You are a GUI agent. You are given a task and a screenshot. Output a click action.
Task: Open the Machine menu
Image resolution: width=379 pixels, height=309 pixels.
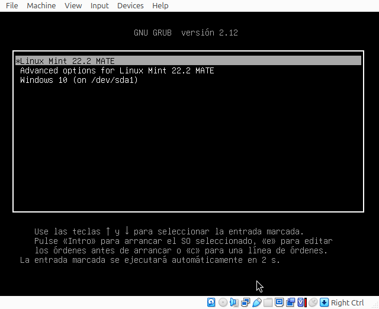[41, 5]
